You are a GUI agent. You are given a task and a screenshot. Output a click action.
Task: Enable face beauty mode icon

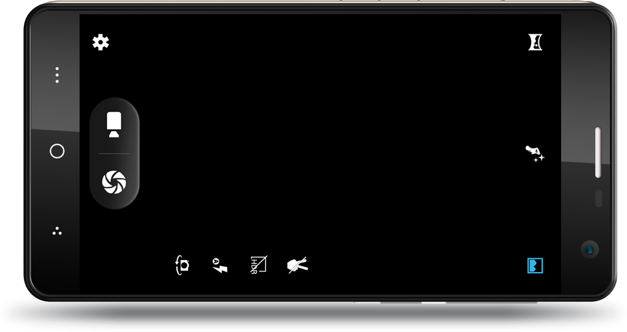[x=535, y=154]
